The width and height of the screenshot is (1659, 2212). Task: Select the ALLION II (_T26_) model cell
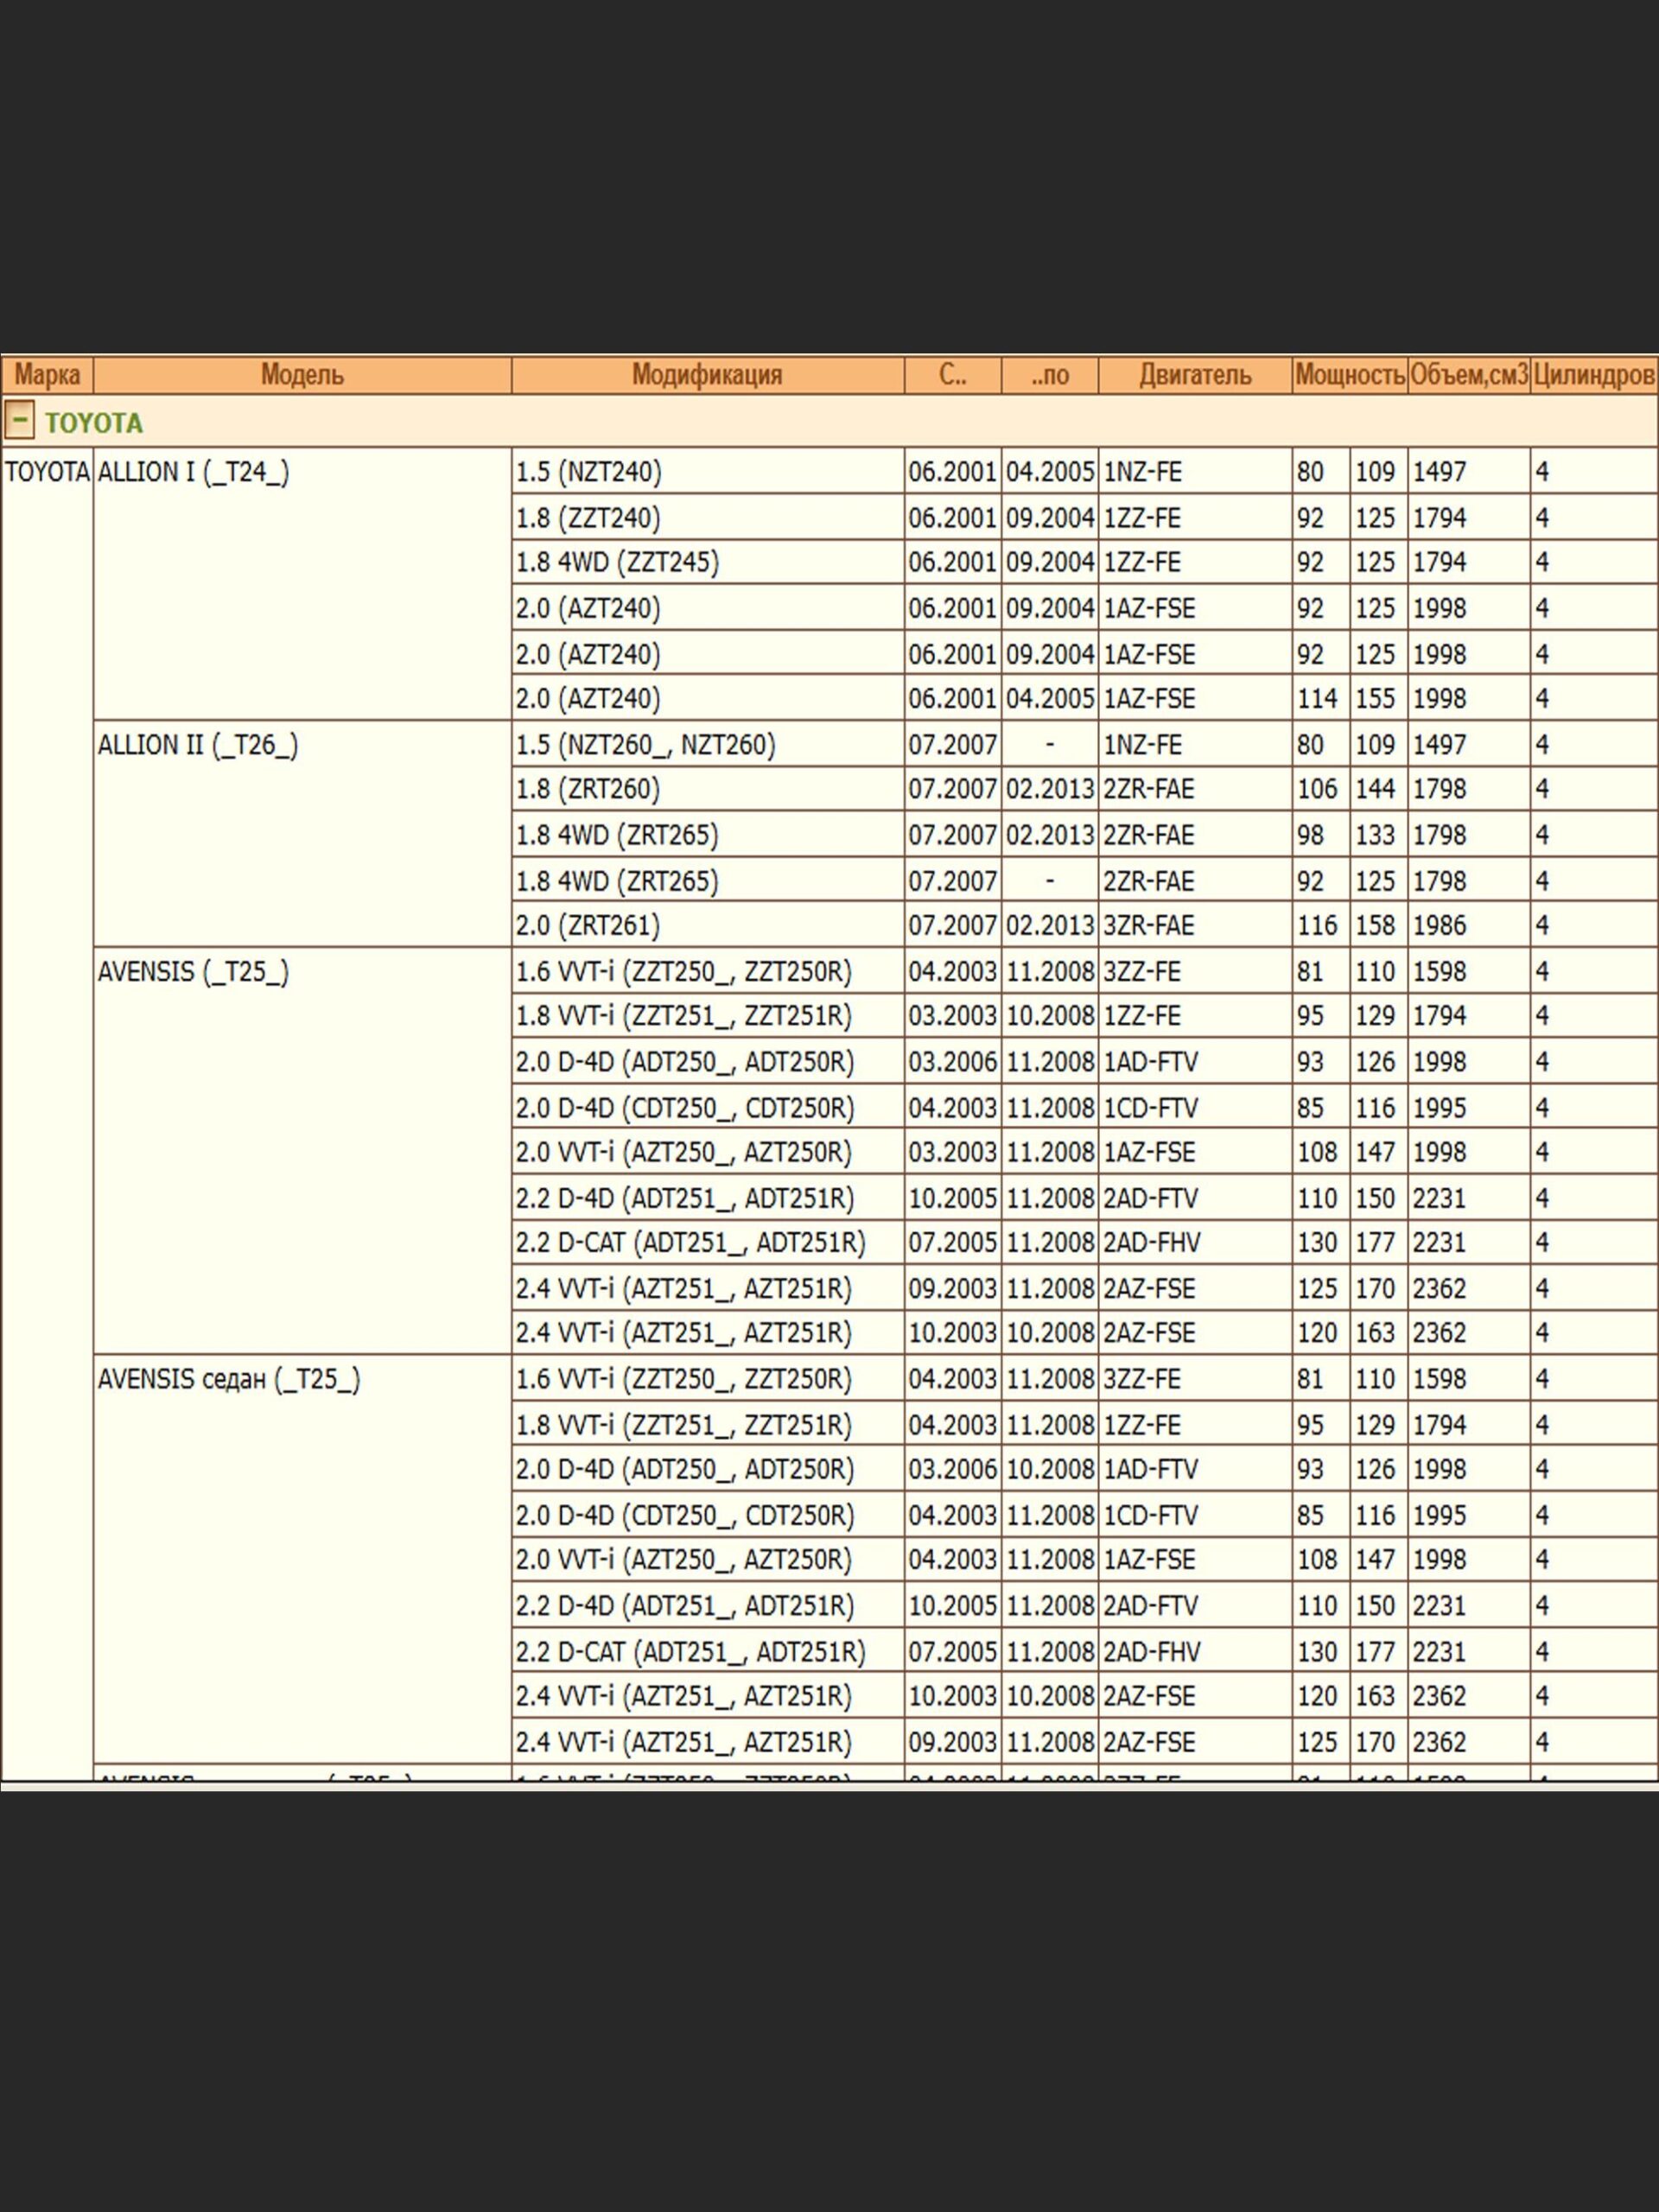point(197,745)
